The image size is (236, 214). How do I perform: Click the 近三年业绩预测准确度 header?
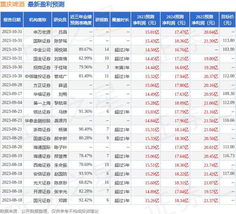[x=81, y=20]
